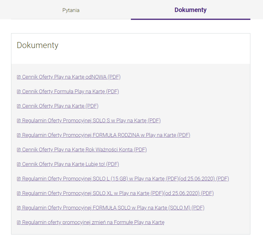Click file icon beside SOLO L (15 GB) regulamin

pyautogui.click(x=19, y=179)
